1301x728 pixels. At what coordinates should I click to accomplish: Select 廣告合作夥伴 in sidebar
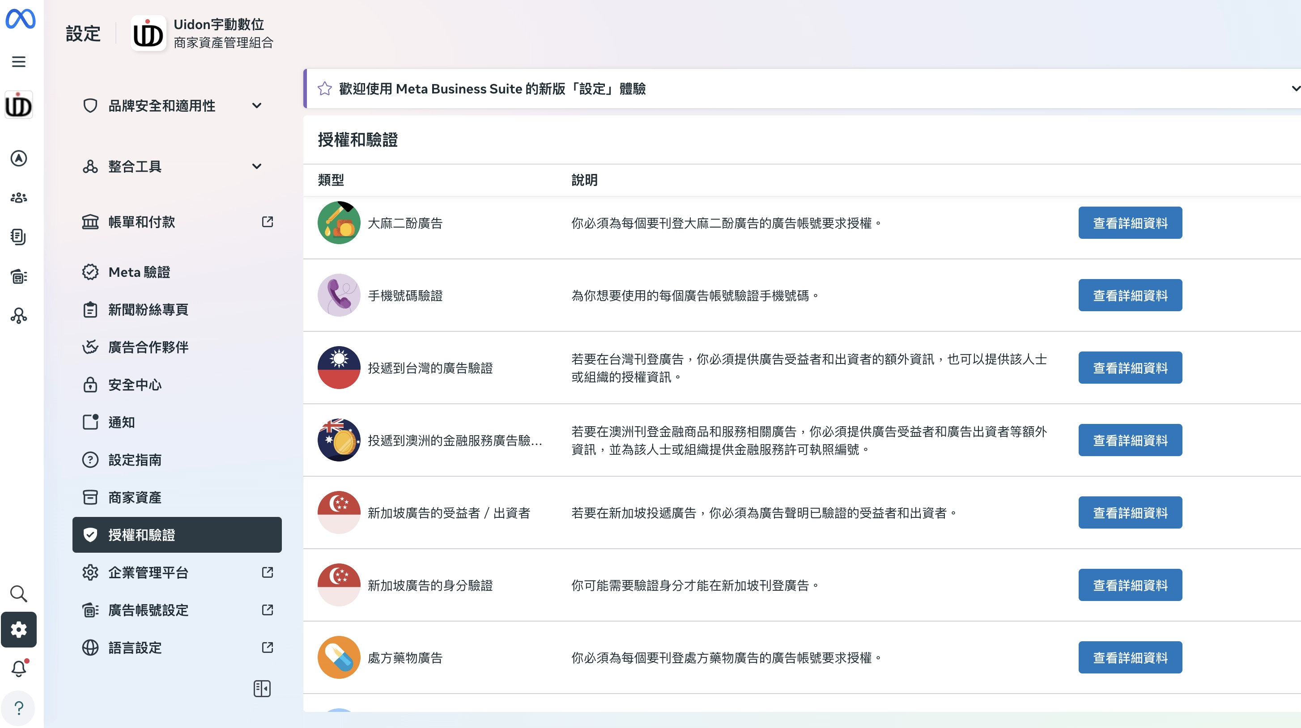click(x=177, y=347)
